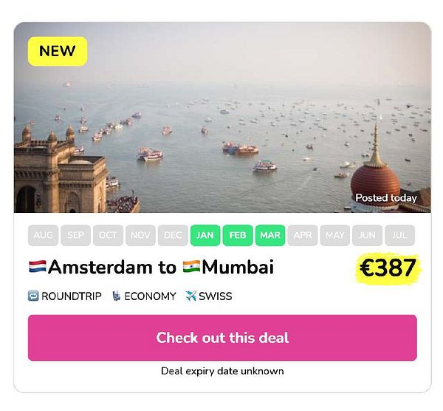
Task: Click the India flag icon
Action: (x=191, y=267)
